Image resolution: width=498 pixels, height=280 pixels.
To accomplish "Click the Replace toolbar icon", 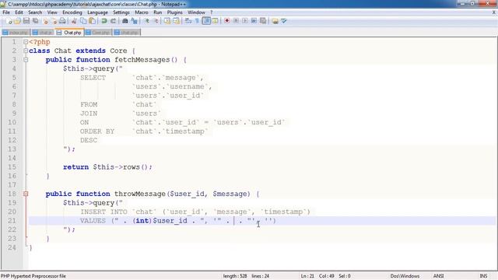I will (134, 21).
